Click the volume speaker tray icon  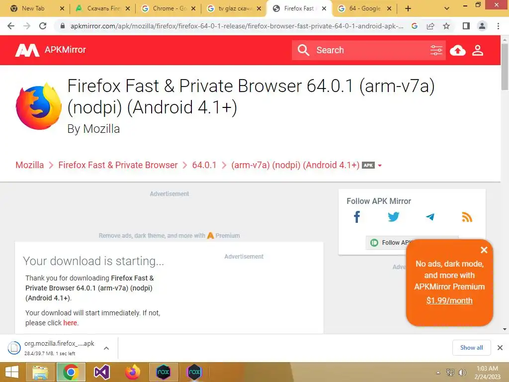[x=462, y=372]
